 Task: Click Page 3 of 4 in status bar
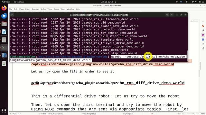point(16,114)
